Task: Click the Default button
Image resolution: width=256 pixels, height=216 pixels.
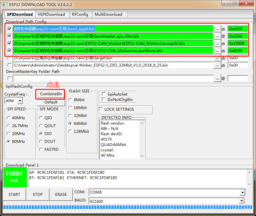Action: 51,102
